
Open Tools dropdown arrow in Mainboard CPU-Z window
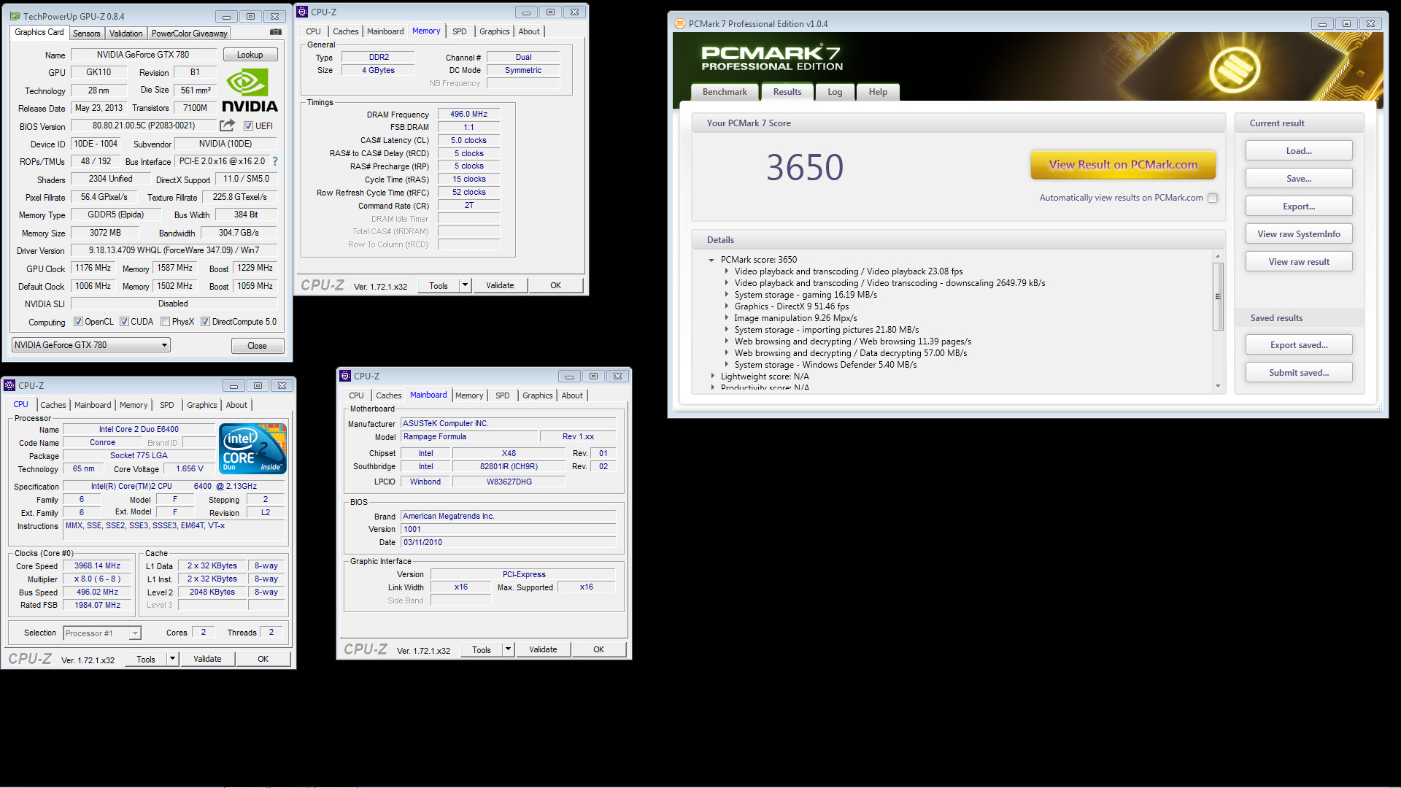(x=508, y=649)
